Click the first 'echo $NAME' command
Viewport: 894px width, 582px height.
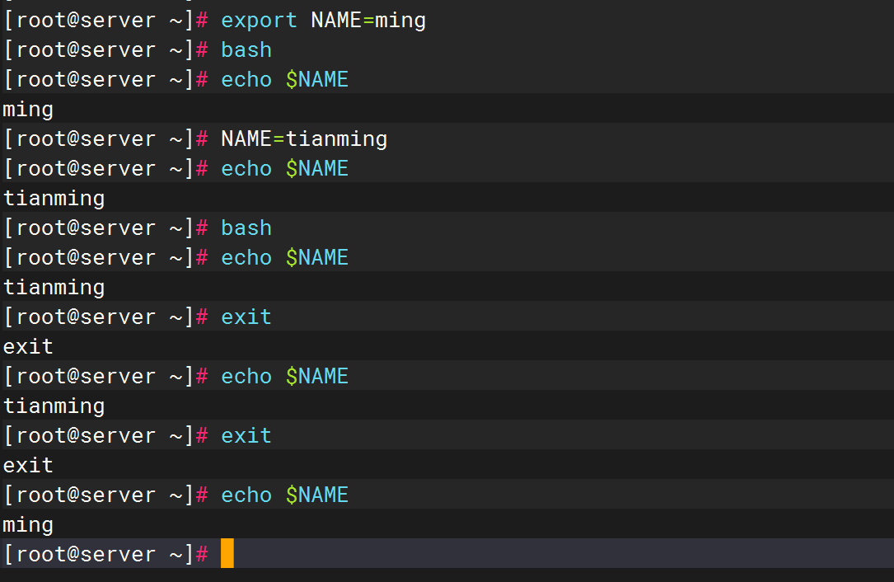[284, 79]
